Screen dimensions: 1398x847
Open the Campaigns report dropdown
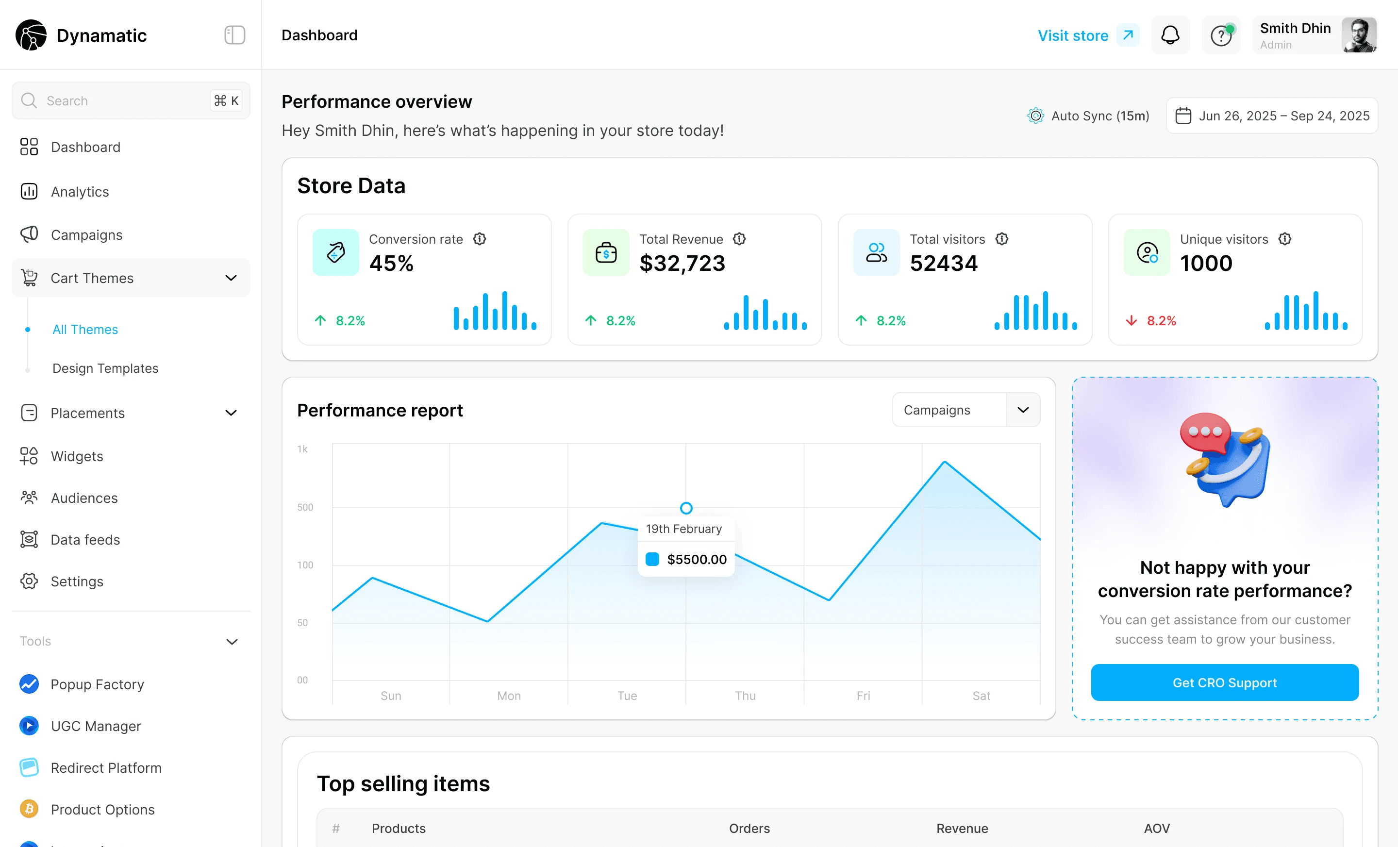click(x=965, y=410)
